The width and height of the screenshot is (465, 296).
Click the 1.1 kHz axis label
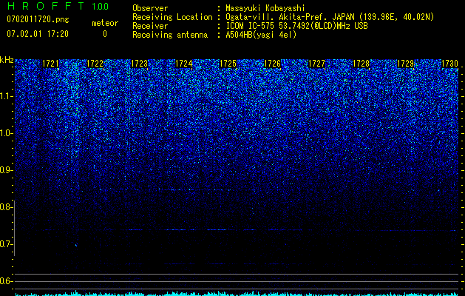pos(7,96)
